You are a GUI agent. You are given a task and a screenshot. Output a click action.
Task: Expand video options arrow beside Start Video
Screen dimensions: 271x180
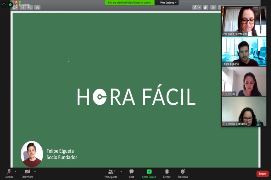click(x=35, y=172)
